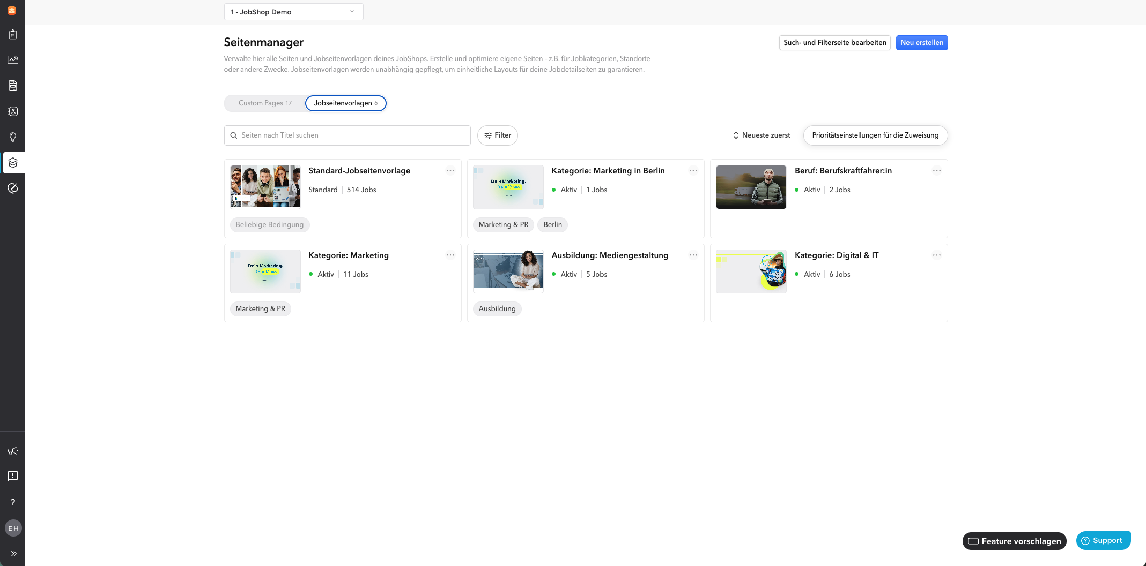Image resolution: width=1146 pixels, height=566 pixels.
Task: Click Such- und Filterseite bearbeiten button
Action: click(834, 43)
